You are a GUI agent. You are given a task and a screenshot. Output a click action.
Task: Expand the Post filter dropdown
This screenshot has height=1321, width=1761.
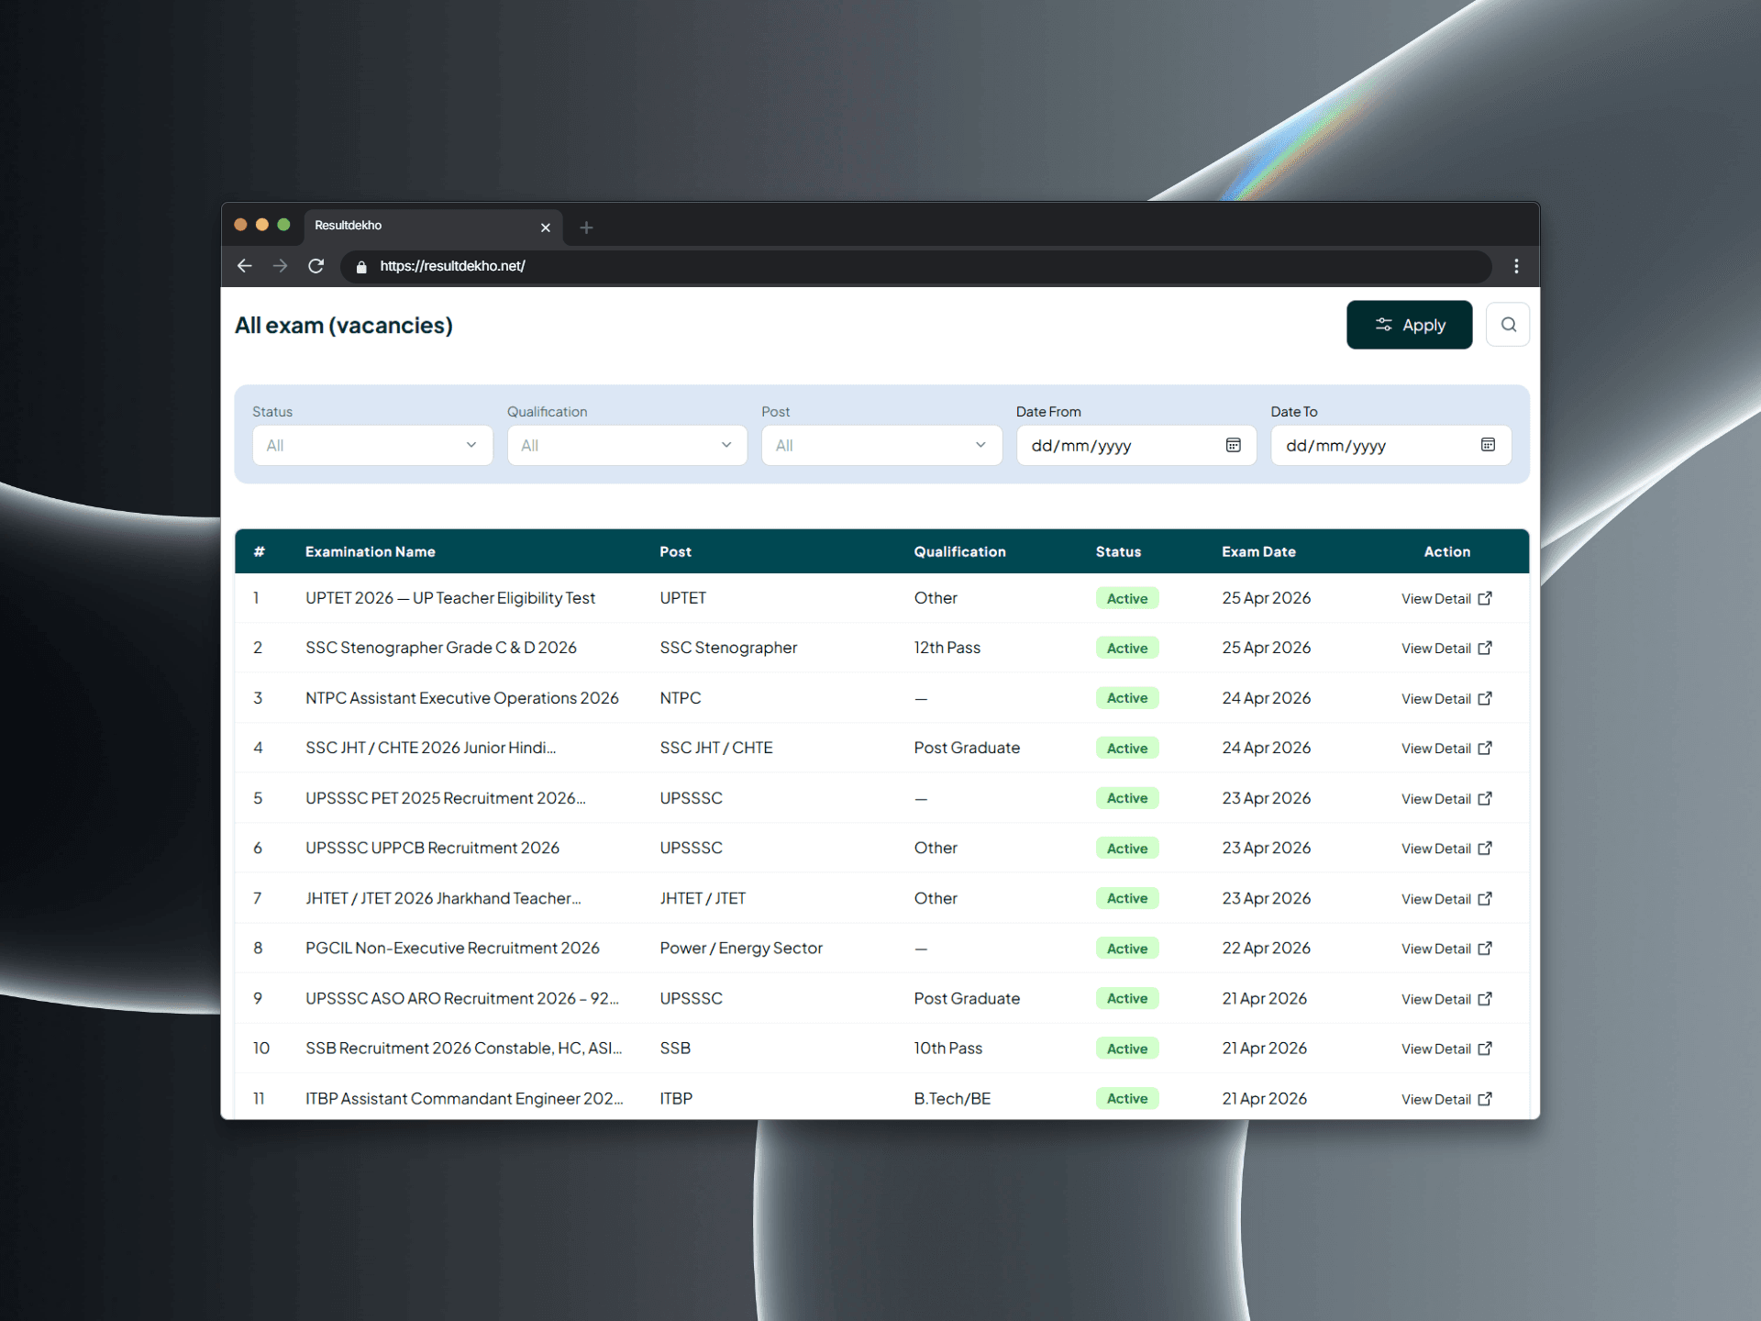click(x=880, y=445)
